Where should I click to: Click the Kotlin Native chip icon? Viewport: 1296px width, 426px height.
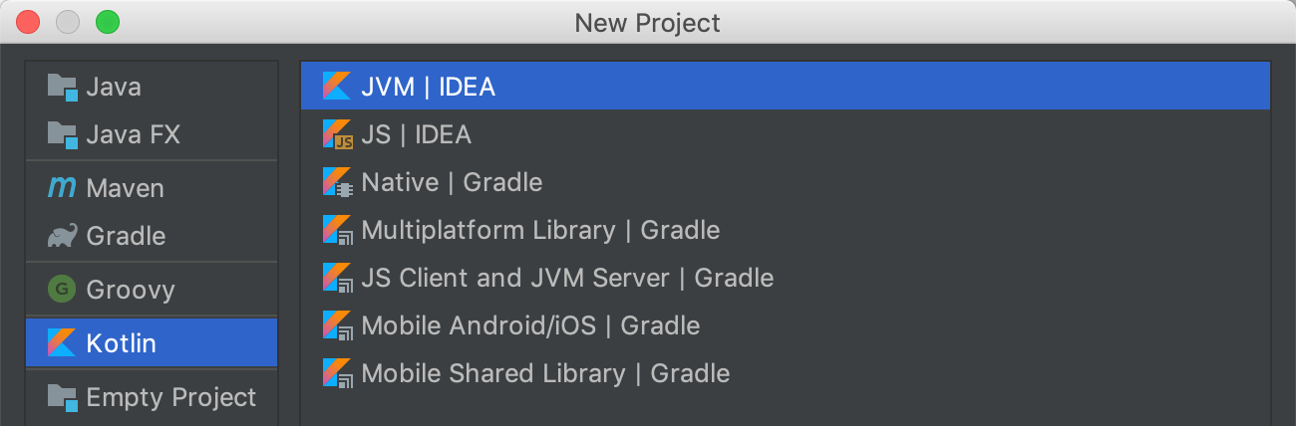338,182
